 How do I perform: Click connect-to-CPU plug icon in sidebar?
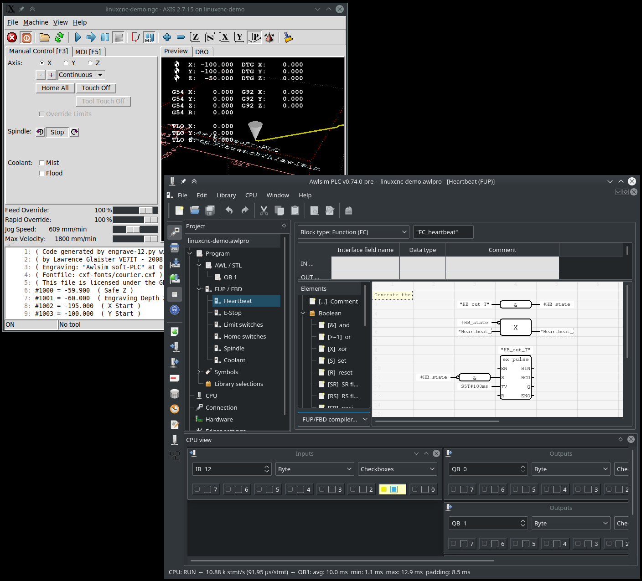pyautogui.click(x=175, y=232)
